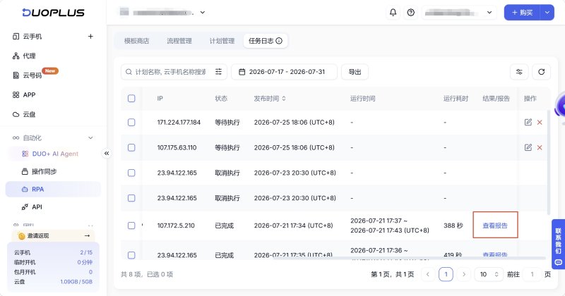Open DUO+ AI Agent
This screenshot has width=565, height=296.
pos(55,154)
